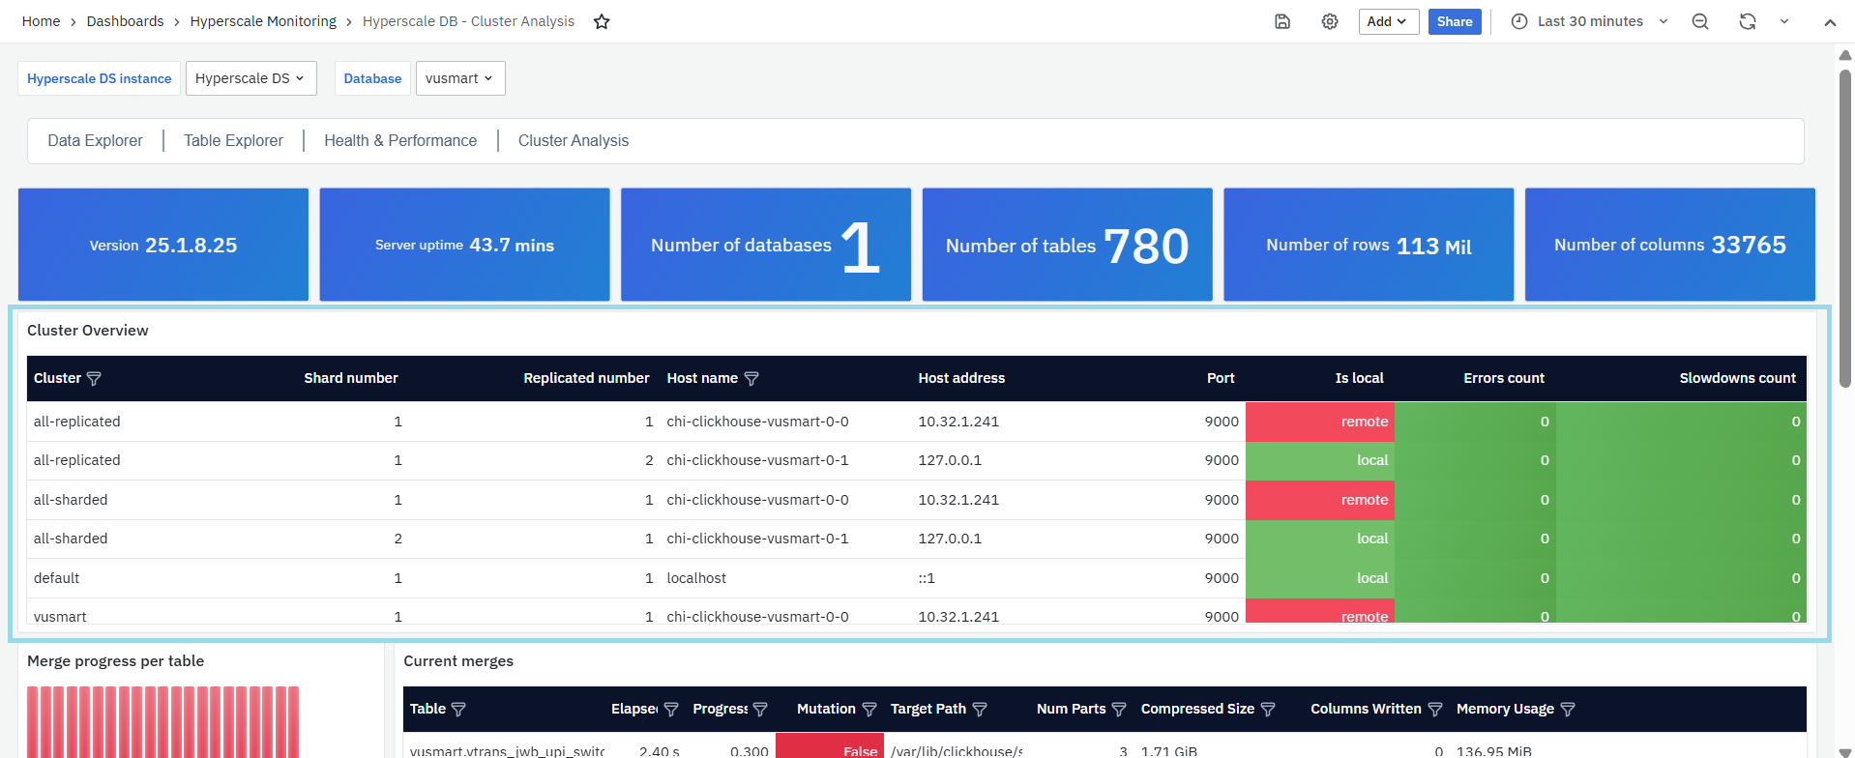Click the Share button
The image size is (1855, 758).
point(1454,22)
